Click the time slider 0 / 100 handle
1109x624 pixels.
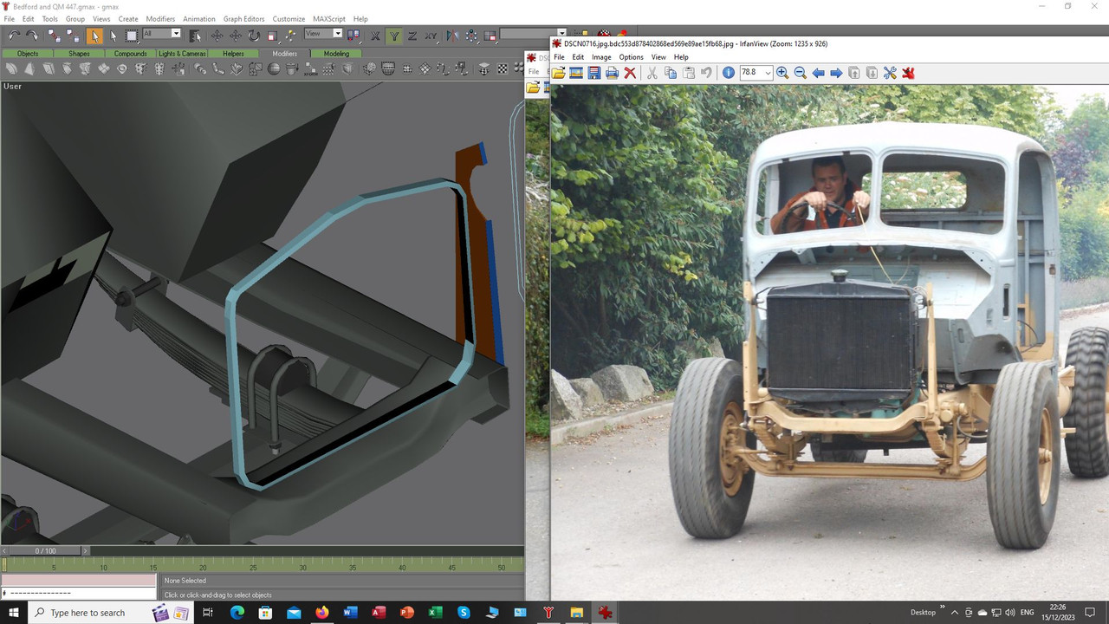(45, 551)
